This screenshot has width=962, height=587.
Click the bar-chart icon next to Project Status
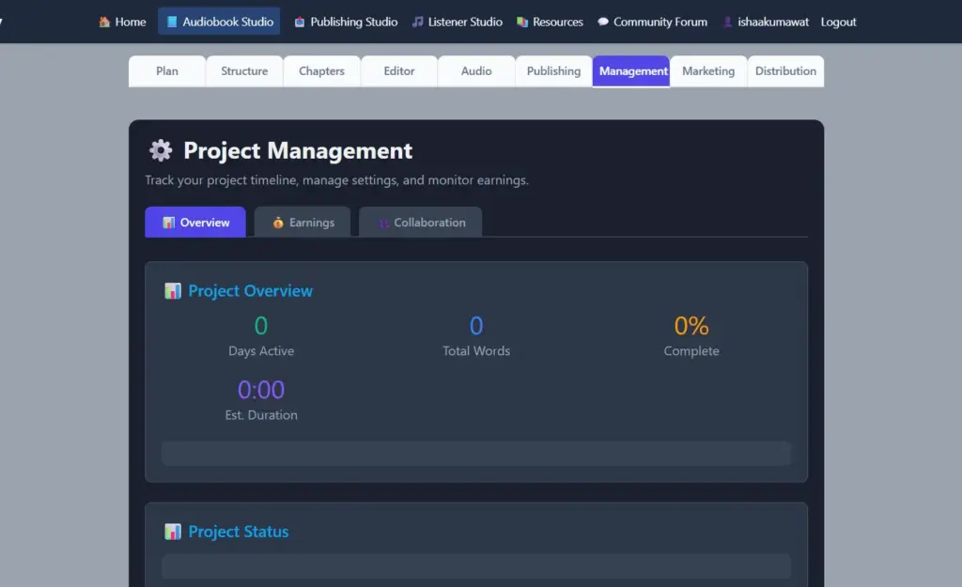(x=173, y=532)
